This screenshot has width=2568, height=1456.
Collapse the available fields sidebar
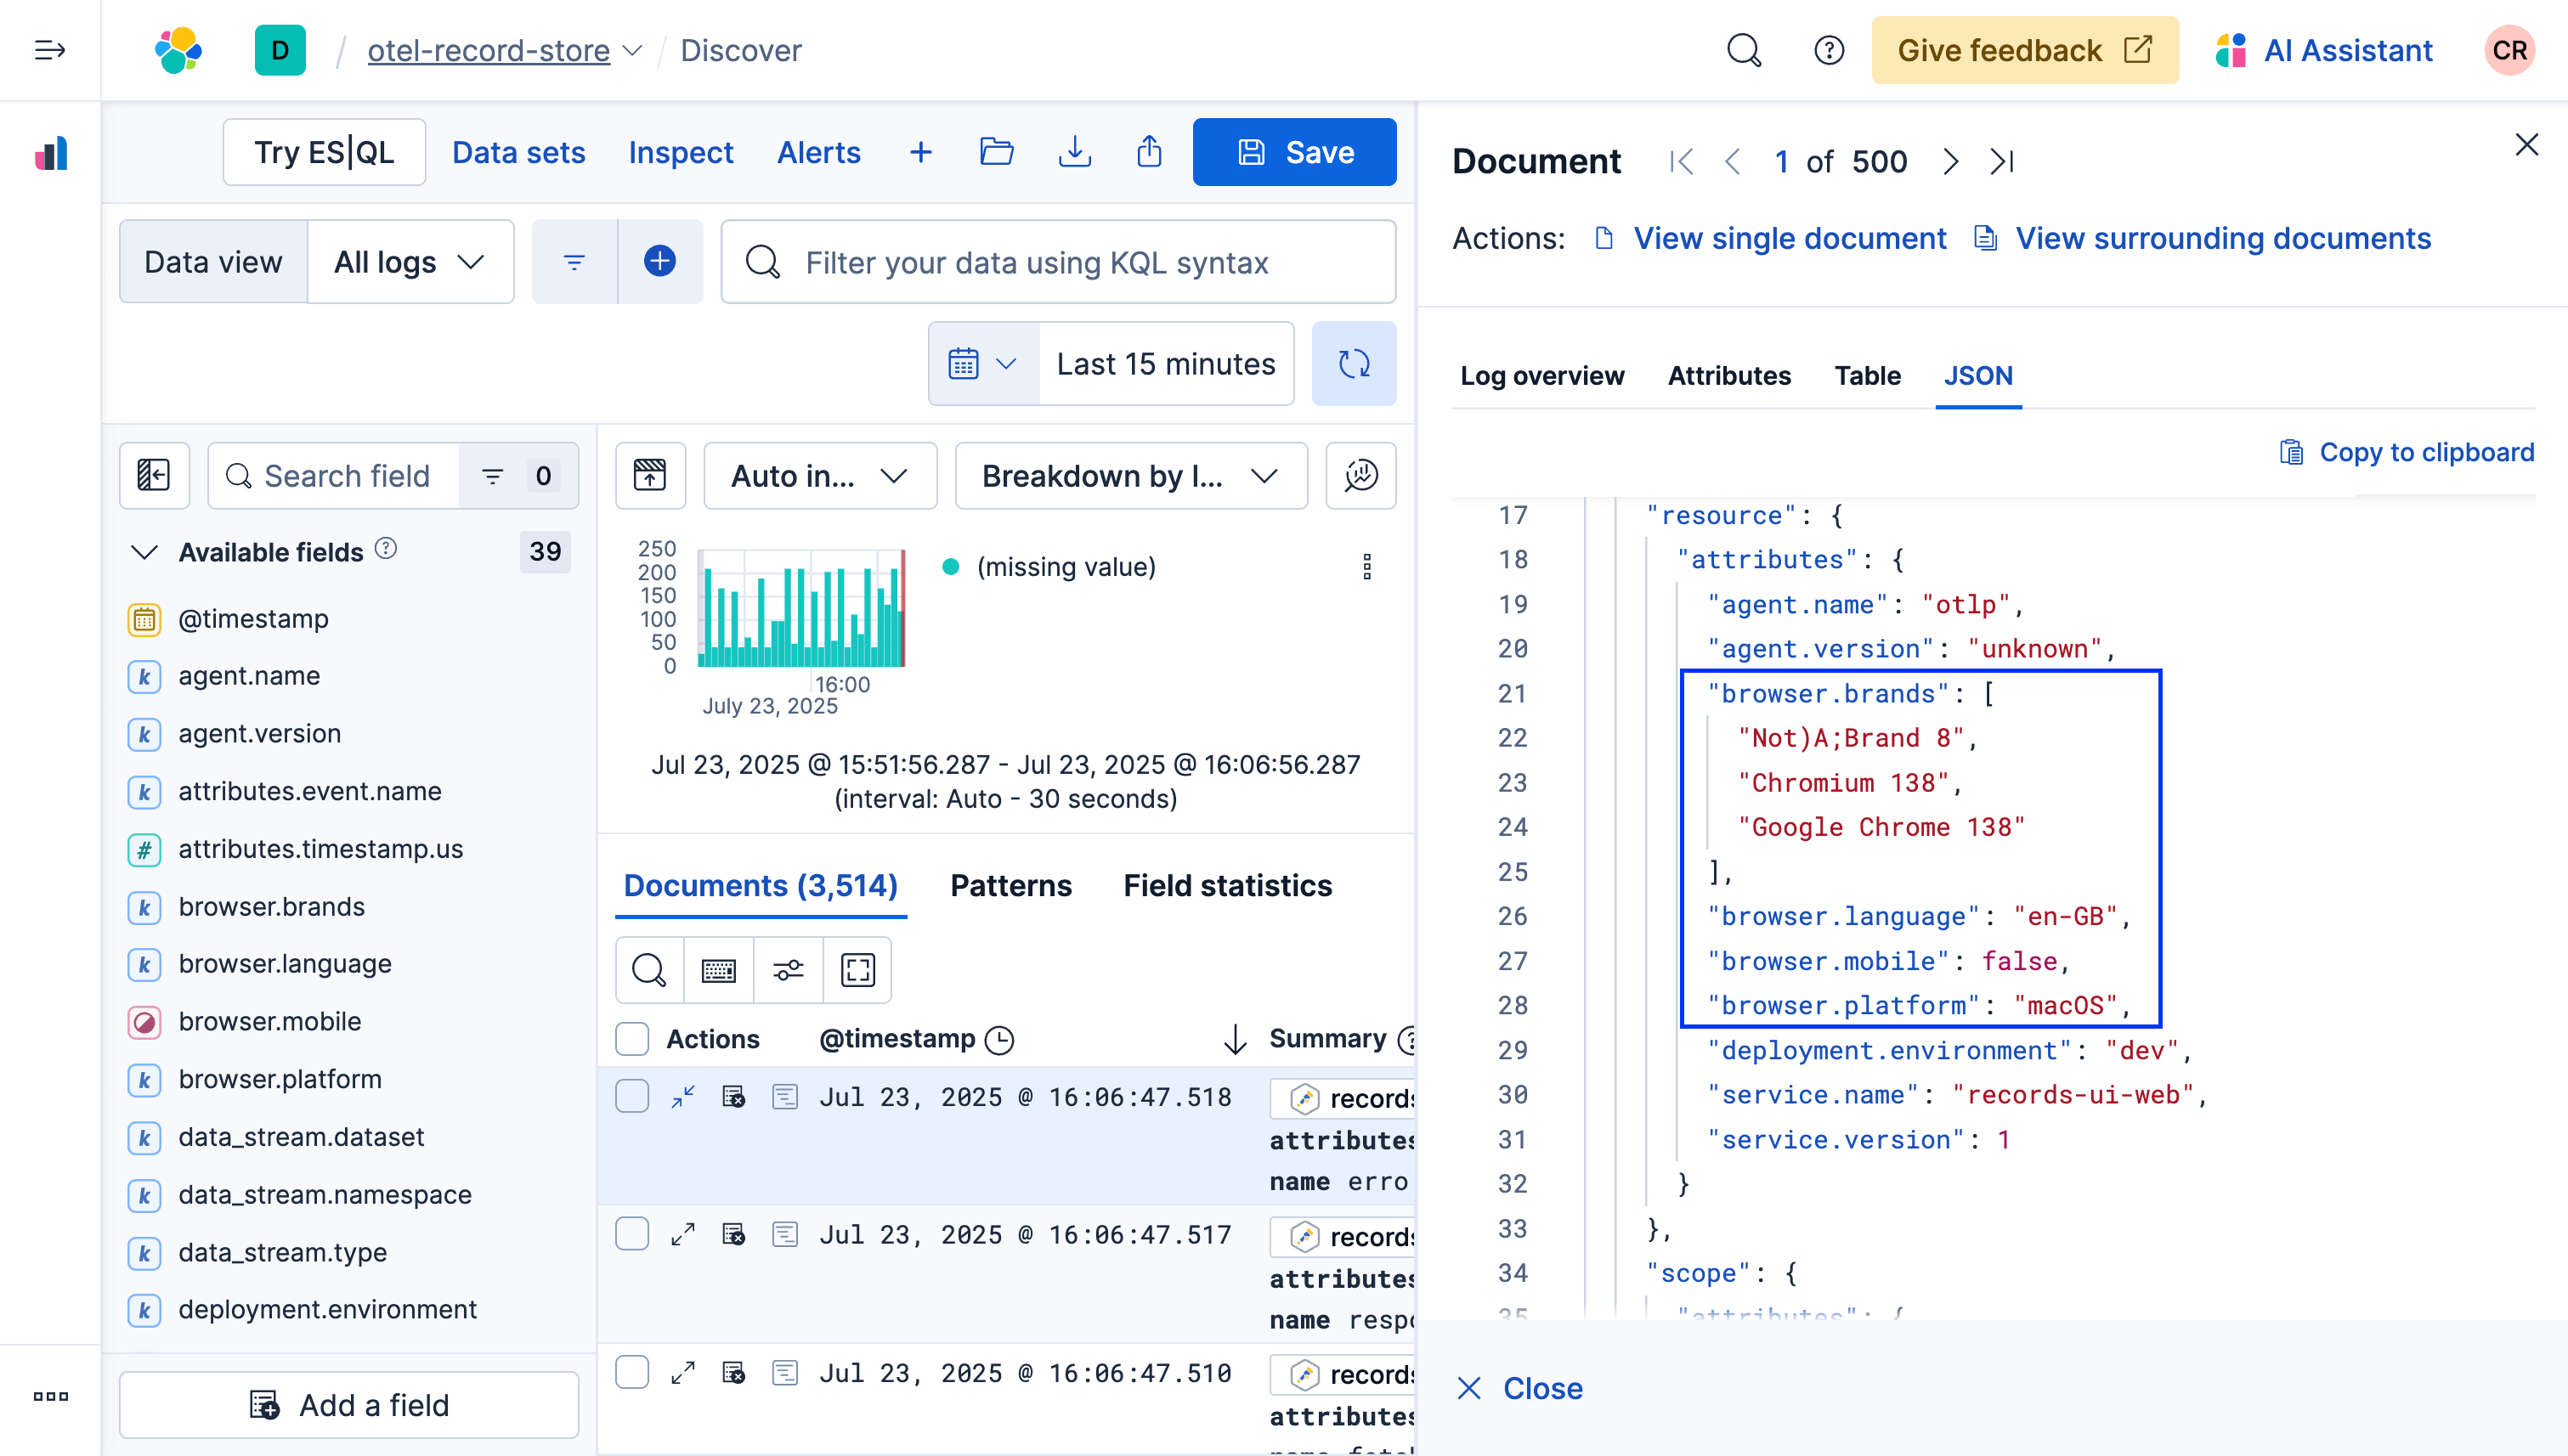tap(153, 475)
